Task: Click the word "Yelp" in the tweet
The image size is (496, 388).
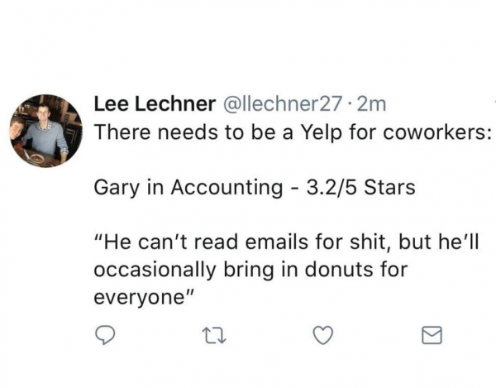Action: (279, 132)
